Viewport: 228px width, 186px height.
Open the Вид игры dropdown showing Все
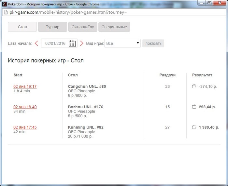[122, 43]
